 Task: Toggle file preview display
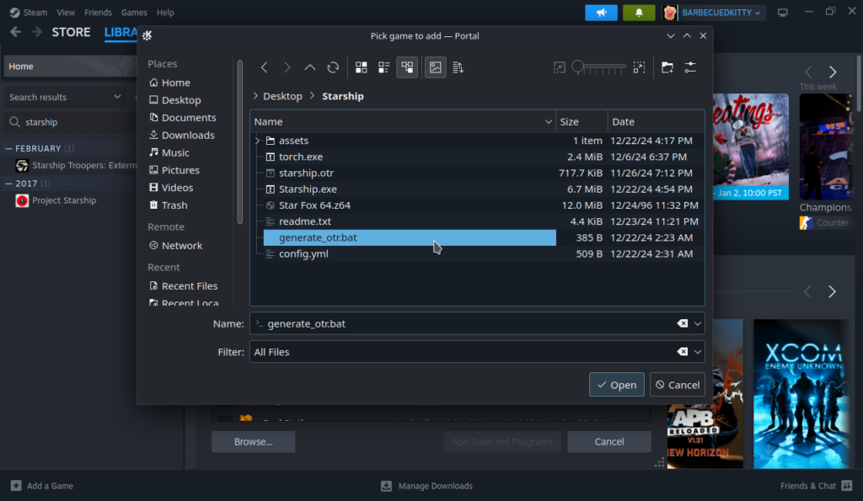(435, 67)
